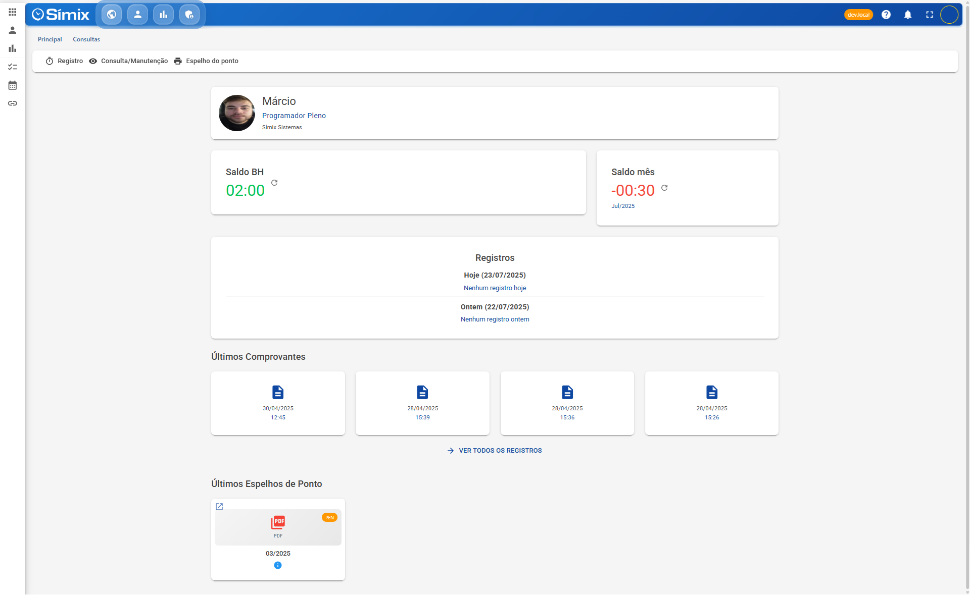Open the apps grid menu icon
This screenshot has height=595, width=970.
point(13,12)
